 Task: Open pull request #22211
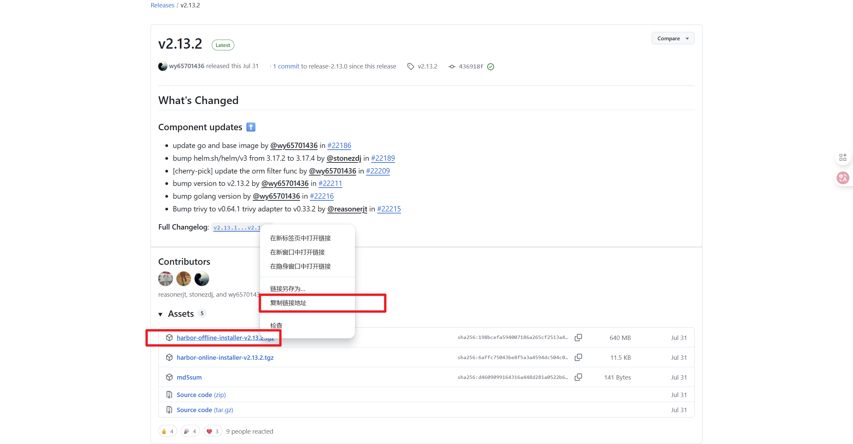coord(330,183)
